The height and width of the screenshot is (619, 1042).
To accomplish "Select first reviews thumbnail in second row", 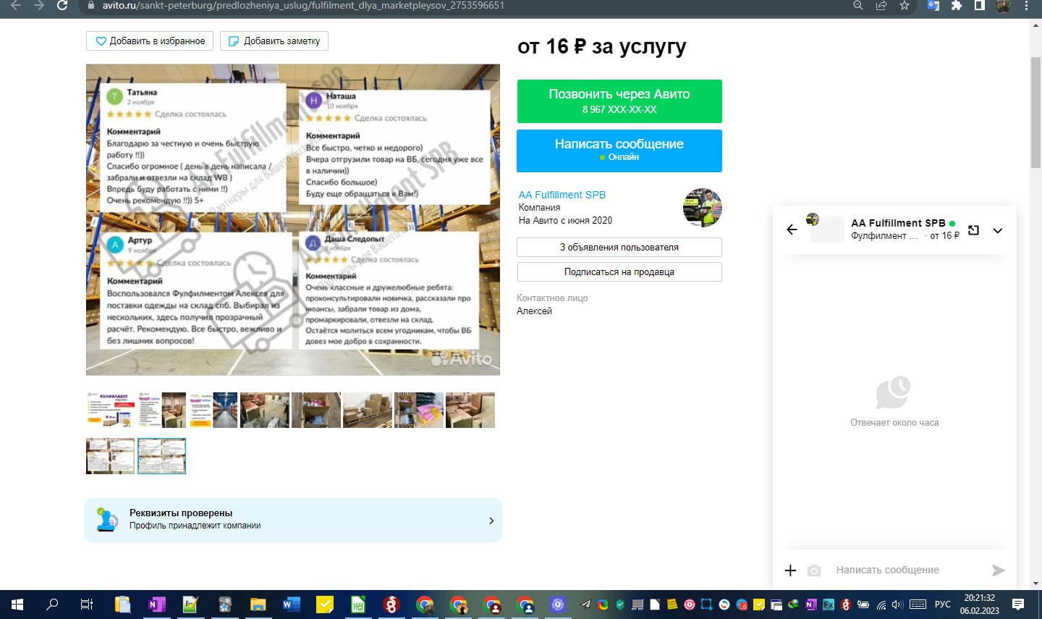I will tap(110, 456).
